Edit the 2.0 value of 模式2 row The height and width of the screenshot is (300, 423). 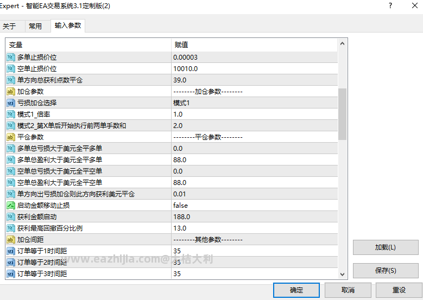pyautogui.click(x=254, y=126)
